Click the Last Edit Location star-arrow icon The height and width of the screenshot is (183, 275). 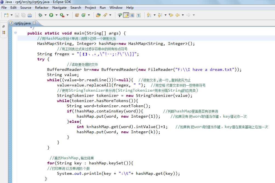click(x=171, y=15)
